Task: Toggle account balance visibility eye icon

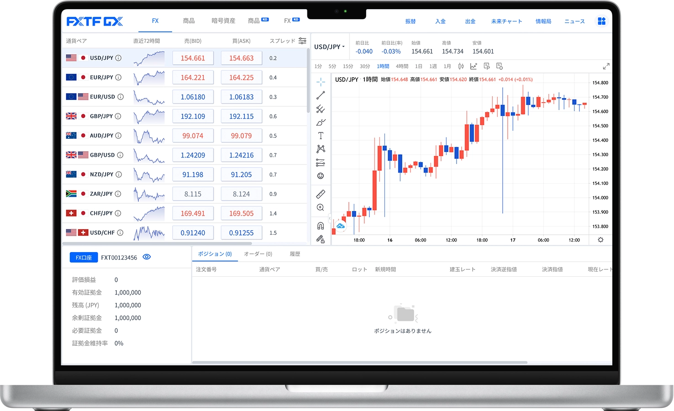Action: pos(147,257)
